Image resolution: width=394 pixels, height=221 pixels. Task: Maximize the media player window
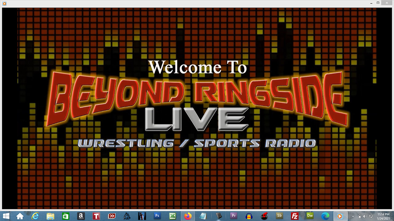pyautogui.click(x=378, y=3)
